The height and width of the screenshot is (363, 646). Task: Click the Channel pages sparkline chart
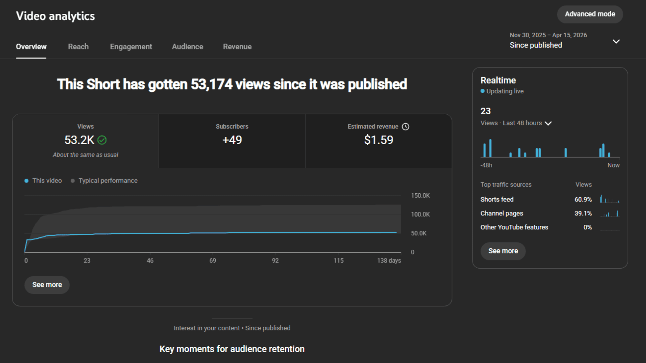tap(609, 213)
